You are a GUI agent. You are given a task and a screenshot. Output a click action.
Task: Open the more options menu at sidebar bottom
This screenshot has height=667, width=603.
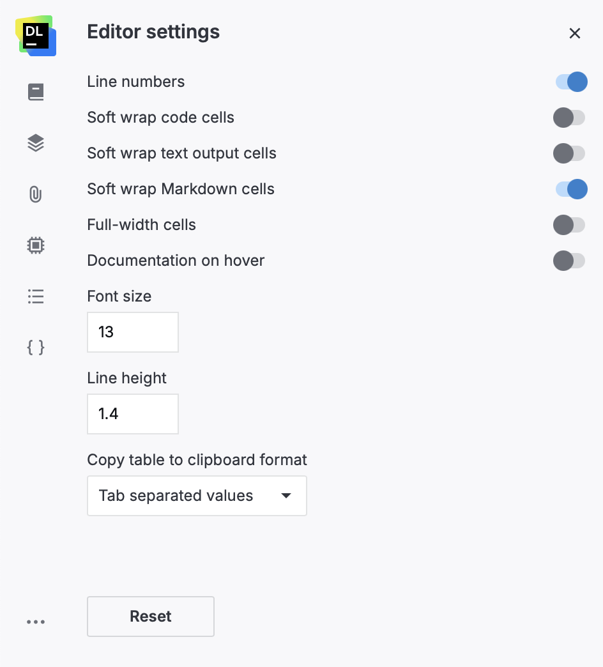pyautogui.click(x=36, y=622)
